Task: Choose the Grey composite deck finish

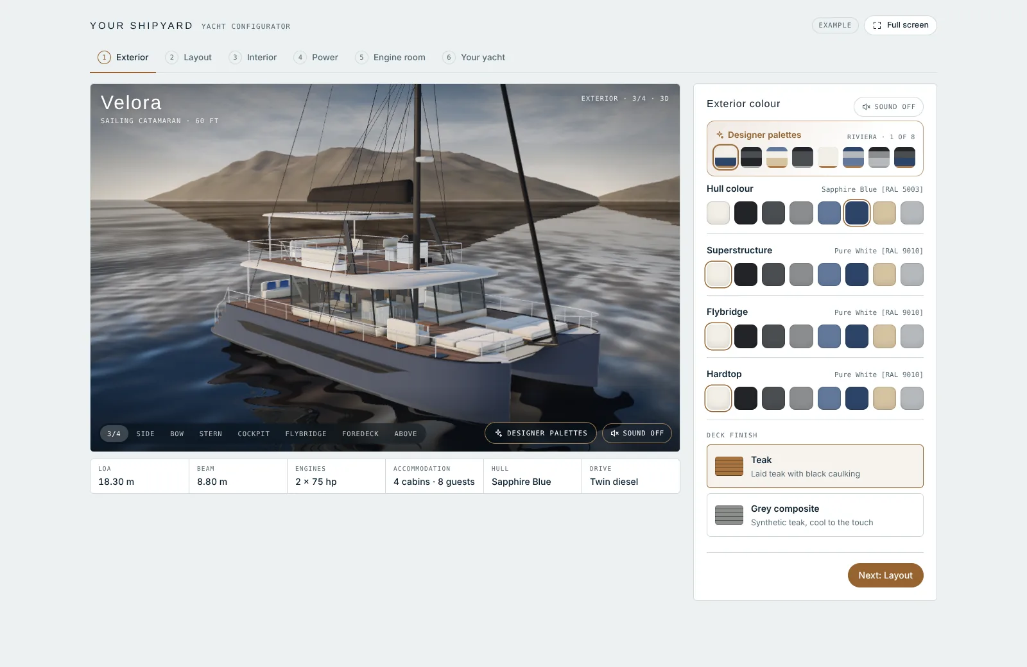Action: pos(815,515)
